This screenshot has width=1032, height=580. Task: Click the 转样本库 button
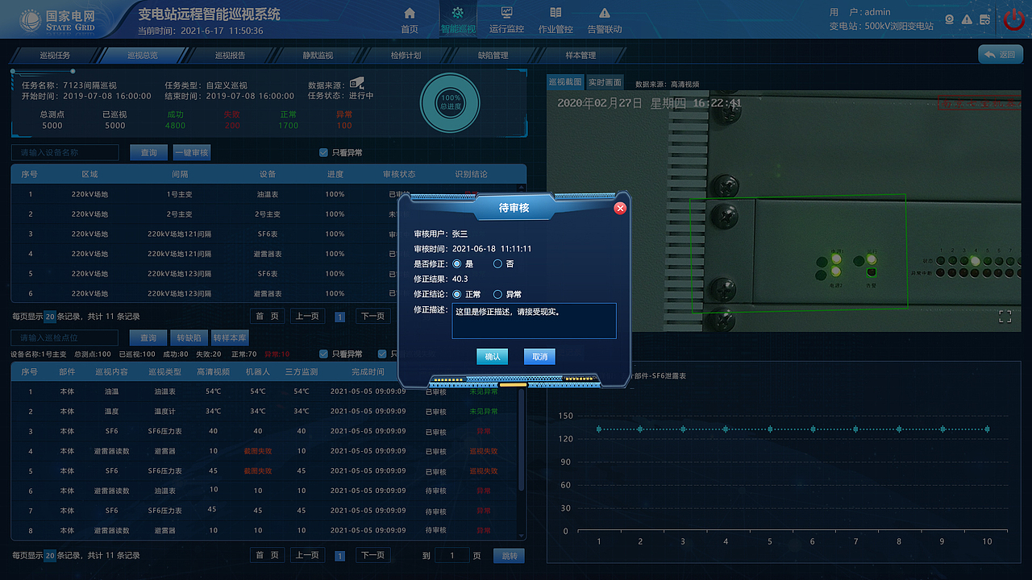(230, 338)
